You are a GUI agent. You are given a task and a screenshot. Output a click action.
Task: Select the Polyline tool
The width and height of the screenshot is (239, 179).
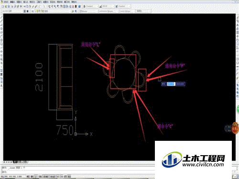point(1,25)
